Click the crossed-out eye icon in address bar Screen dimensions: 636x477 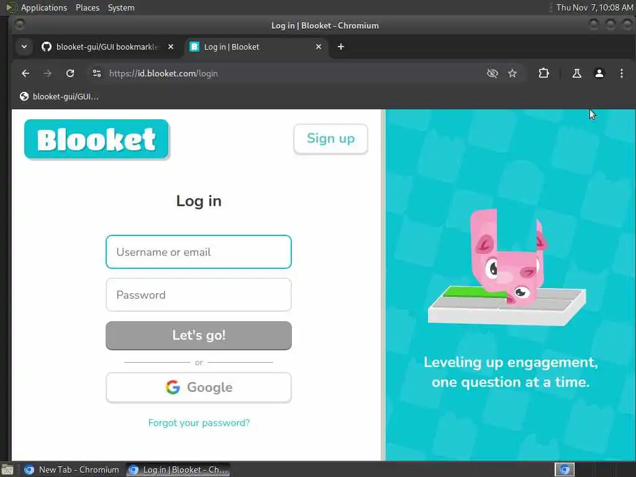(x=492, y=73)
